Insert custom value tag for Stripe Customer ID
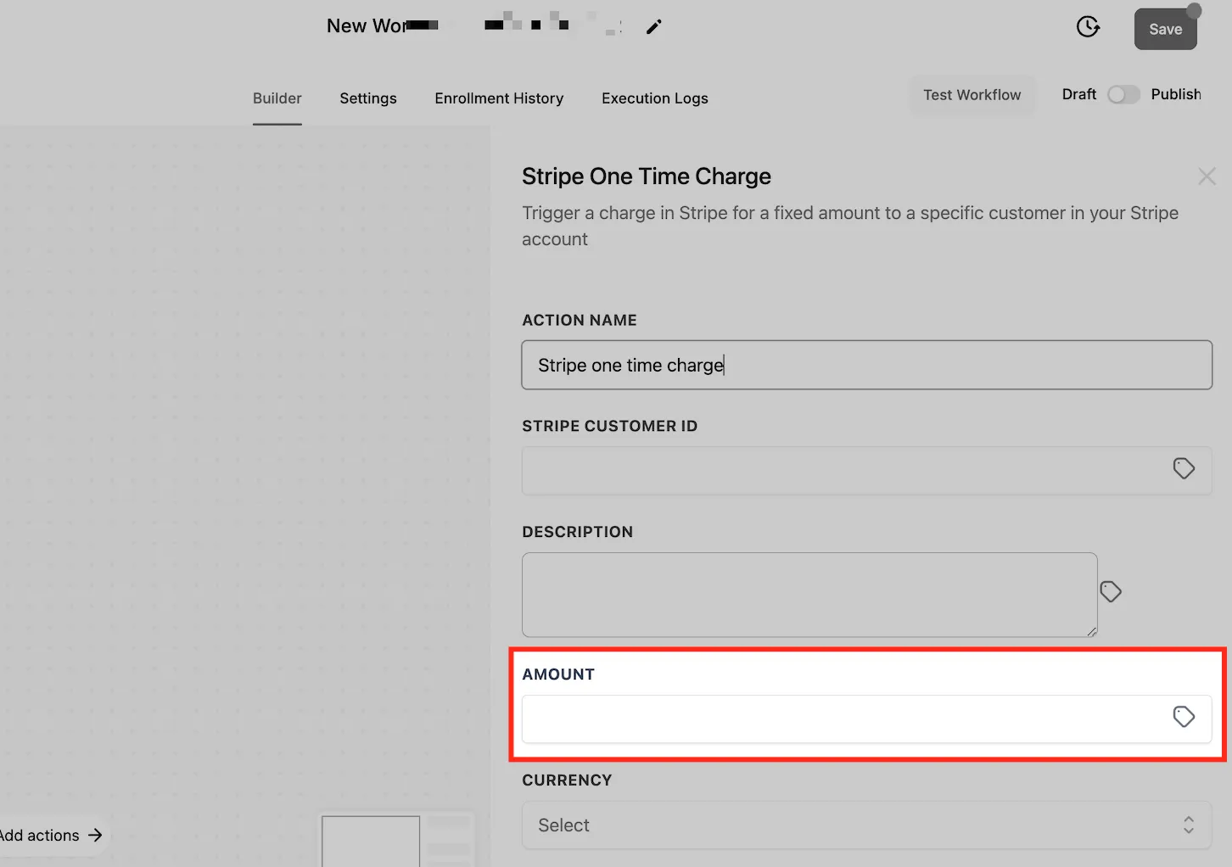1232x867 pixels. coord(1184,468)
